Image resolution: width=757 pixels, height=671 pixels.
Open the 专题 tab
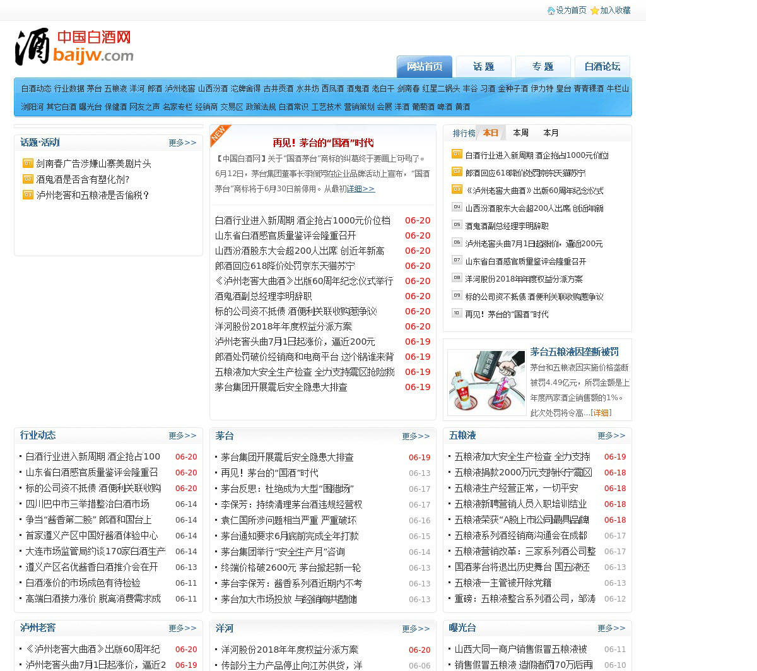[543, 67]
